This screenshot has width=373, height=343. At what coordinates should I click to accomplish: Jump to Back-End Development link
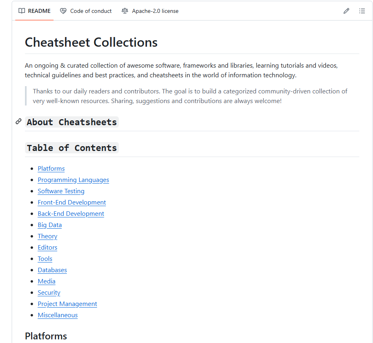click(71, 214)
